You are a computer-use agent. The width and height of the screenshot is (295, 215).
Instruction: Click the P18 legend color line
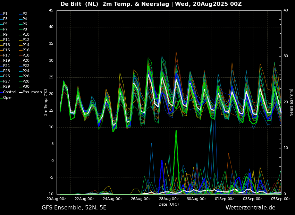point(20,55)
